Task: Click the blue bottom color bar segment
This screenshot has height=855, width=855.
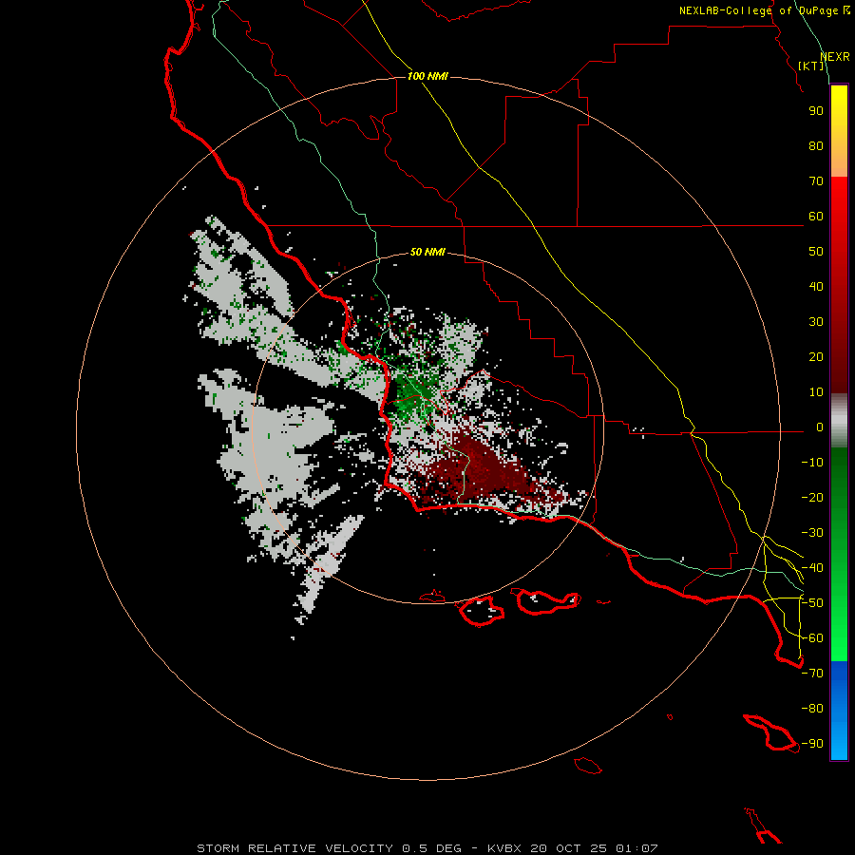Action: [839, 711]
